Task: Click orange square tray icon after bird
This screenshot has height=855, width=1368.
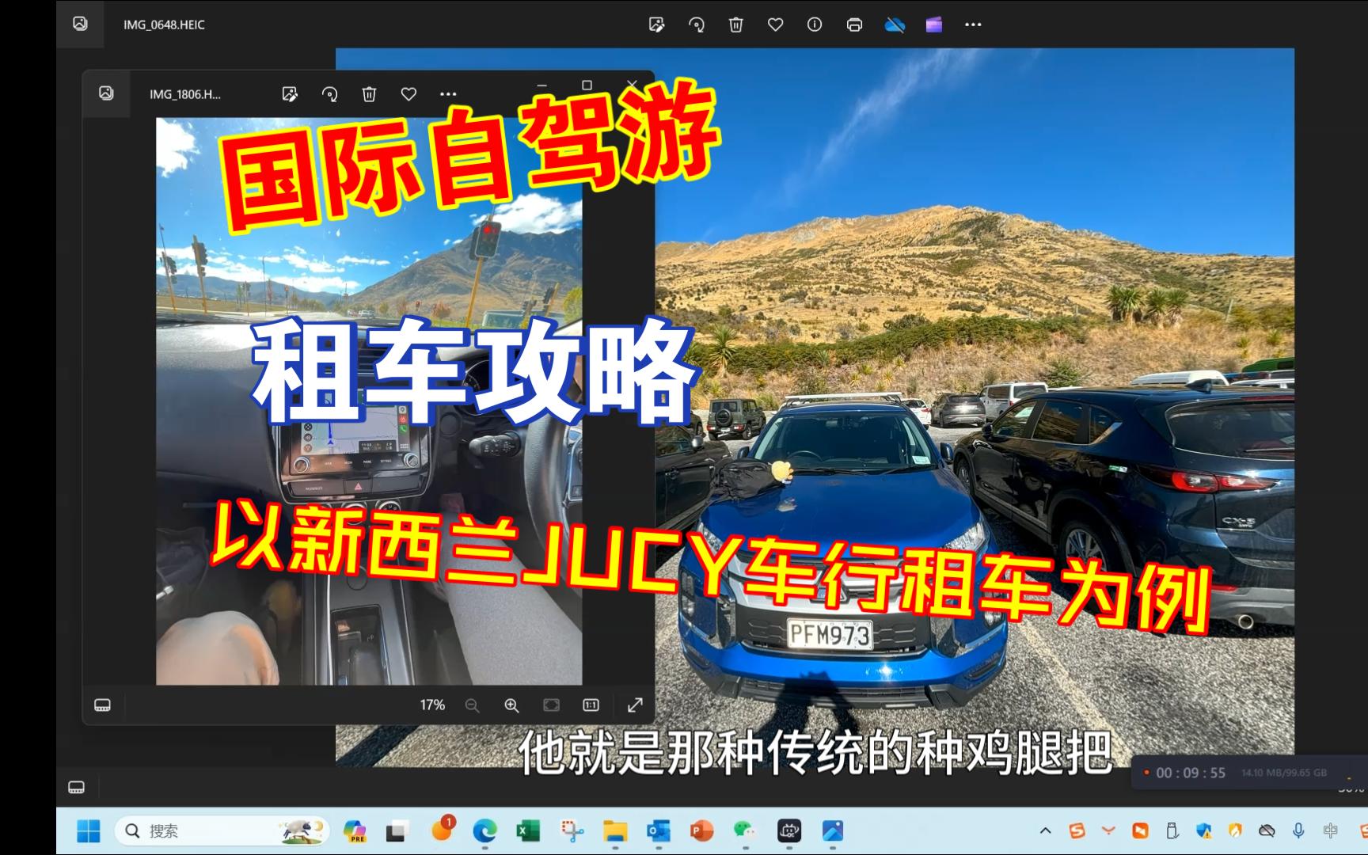Action: 1140,831
